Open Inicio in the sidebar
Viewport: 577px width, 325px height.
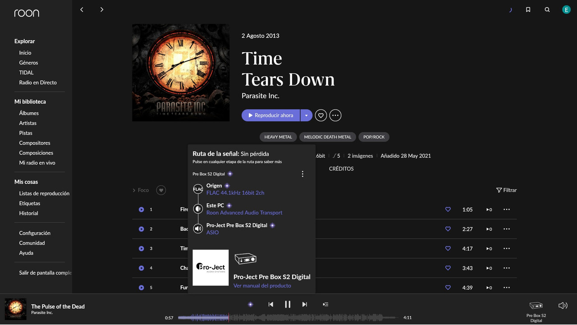point(25,53)
